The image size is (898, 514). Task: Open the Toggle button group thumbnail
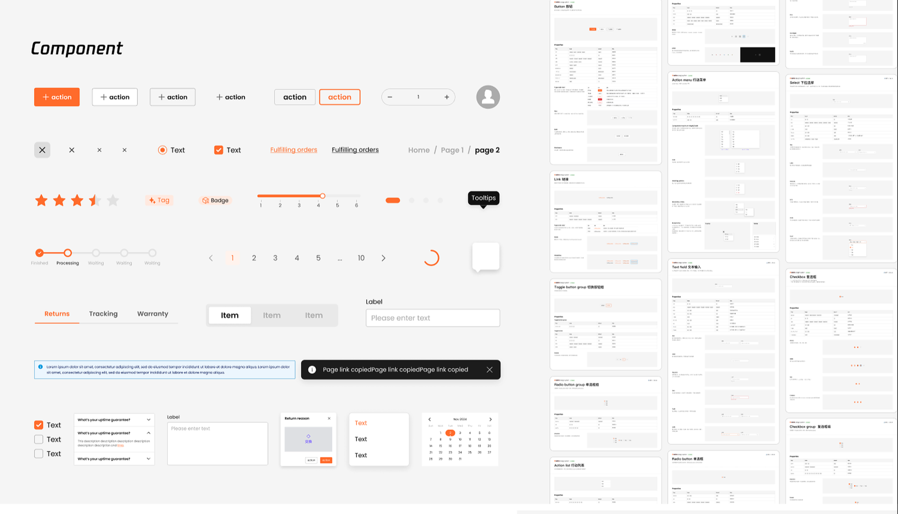coord(606,324)
